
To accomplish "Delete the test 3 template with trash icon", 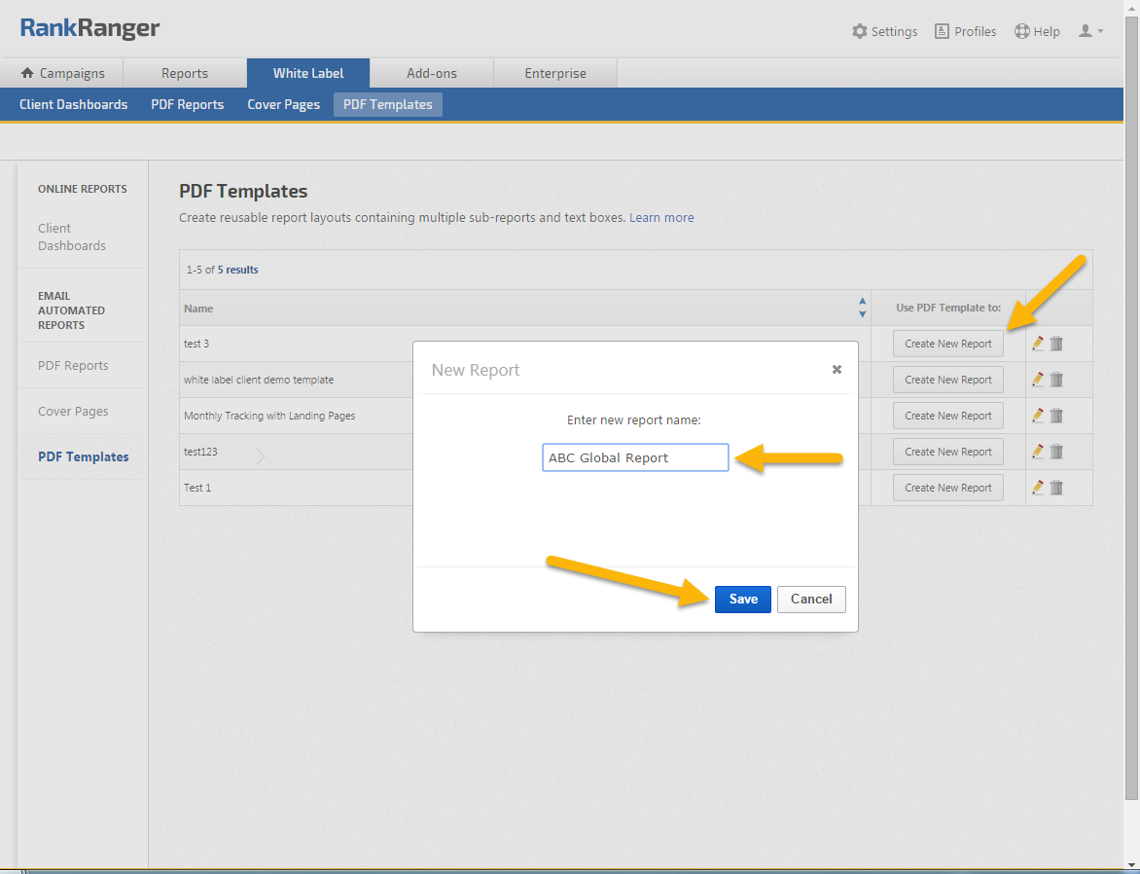I will pos(1056,344).
